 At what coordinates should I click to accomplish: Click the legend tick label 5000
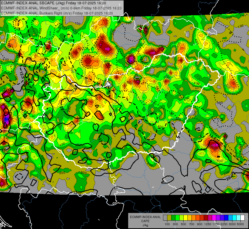(x=240, y=224)
